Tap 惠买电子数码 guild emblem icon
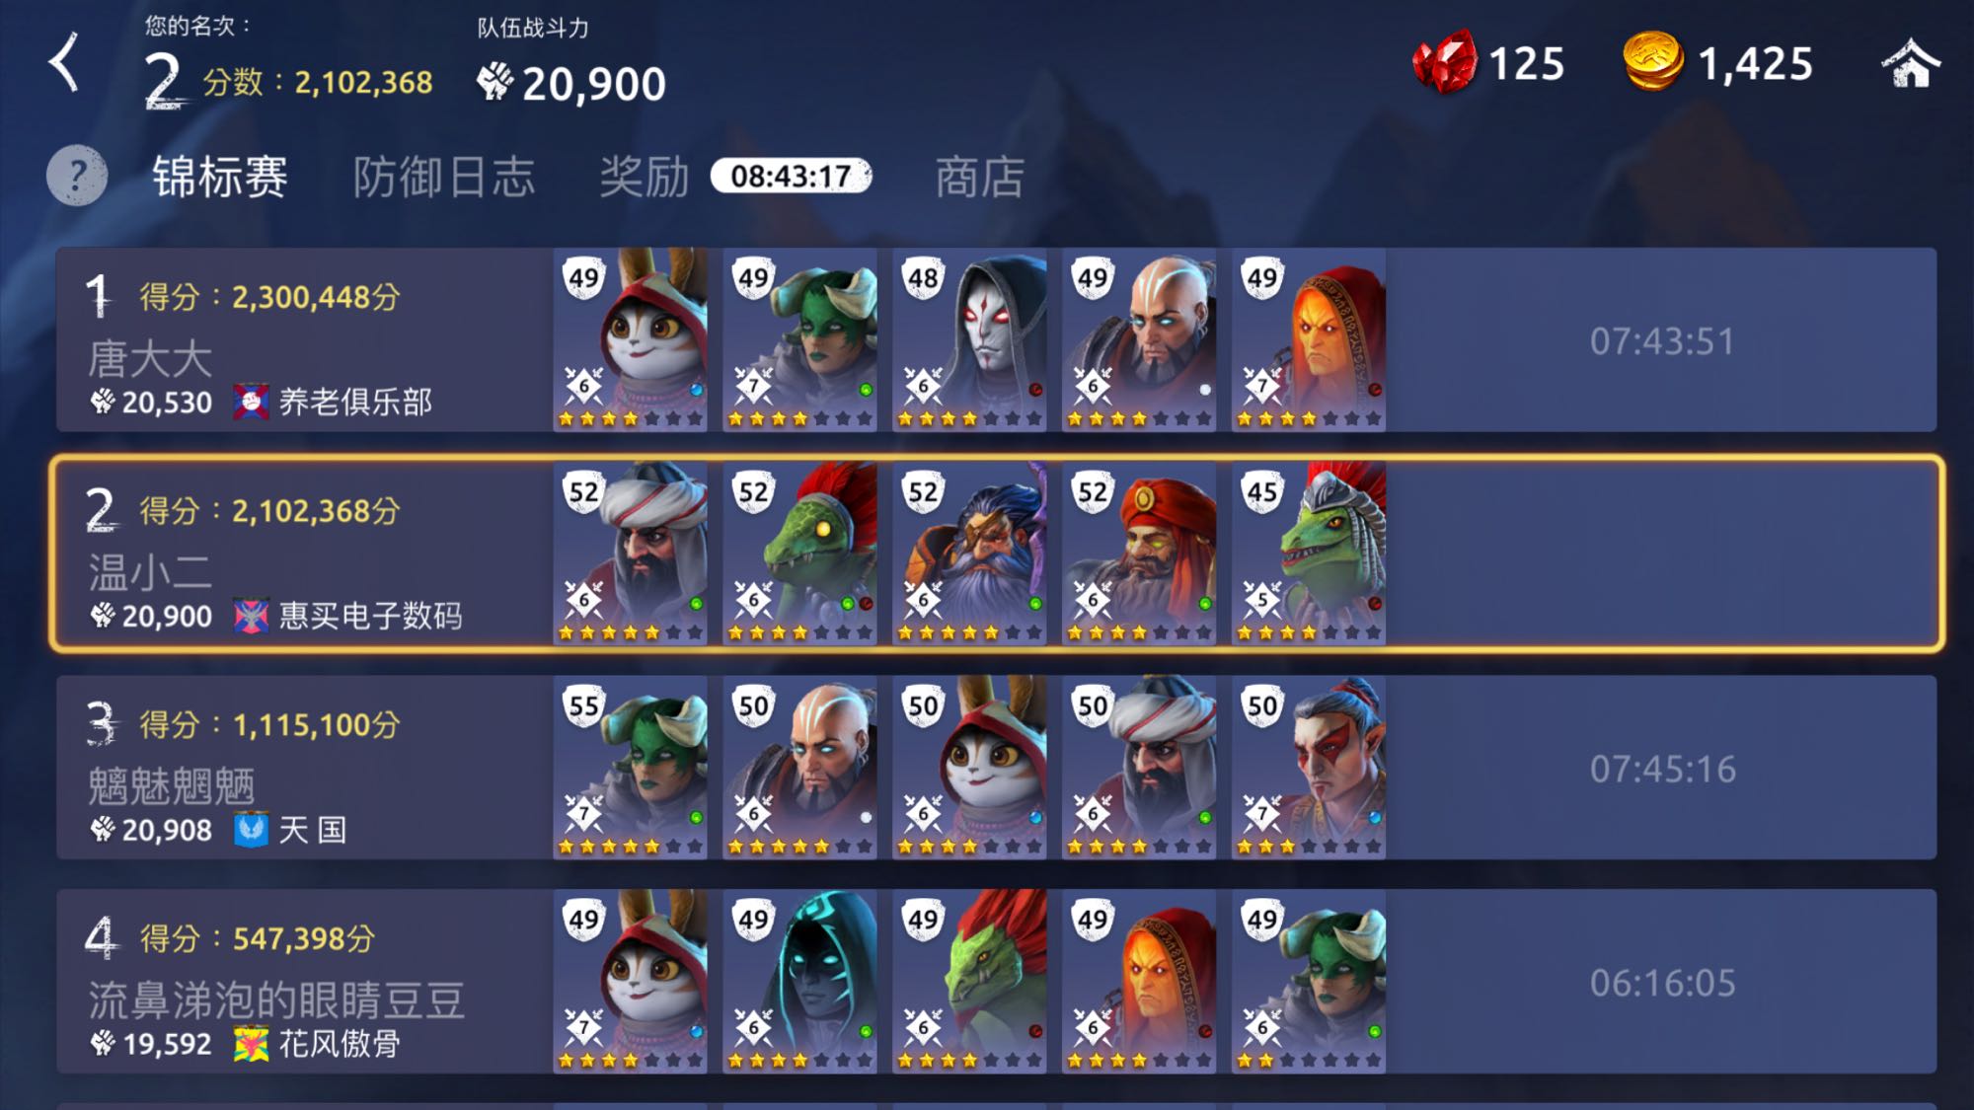Image resolution: width=1974 pixels, height=1110 pixels. point(251,616)
